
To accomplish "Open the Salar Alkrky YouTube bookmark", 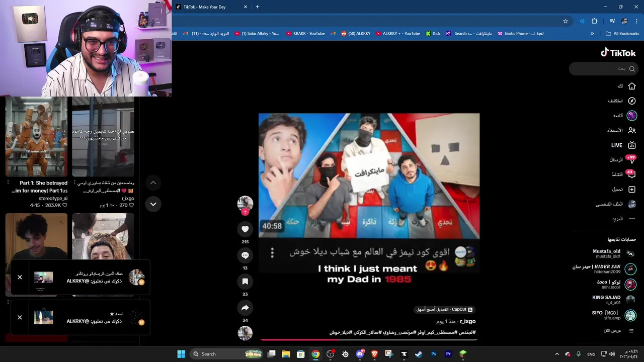I will point(257,34).
